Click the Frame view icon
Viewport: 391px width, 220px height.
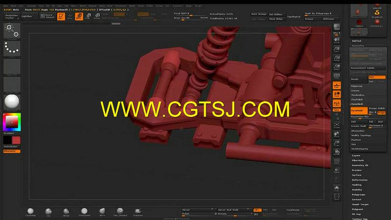pos(337,125)
